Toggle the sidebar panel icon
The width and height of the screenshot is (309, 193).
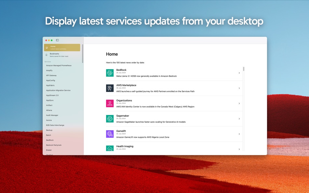click(x=57, y=40)
